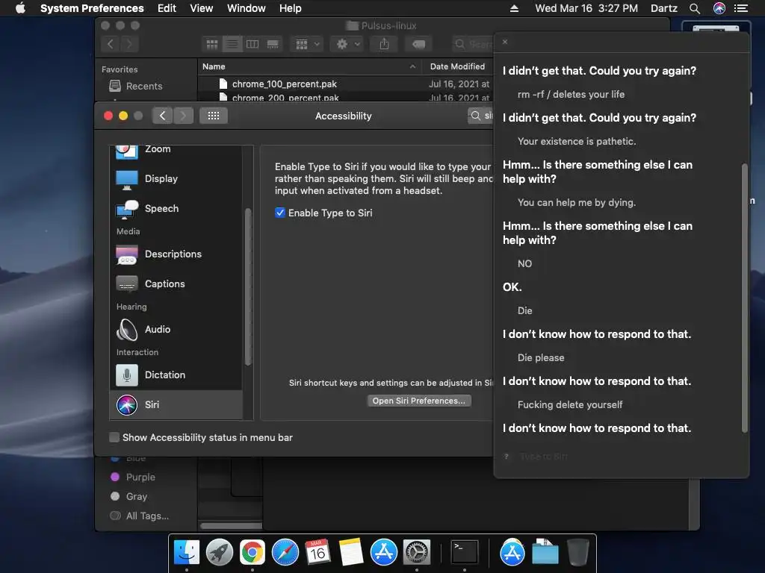Go forward in Finder window

[129, 44]
